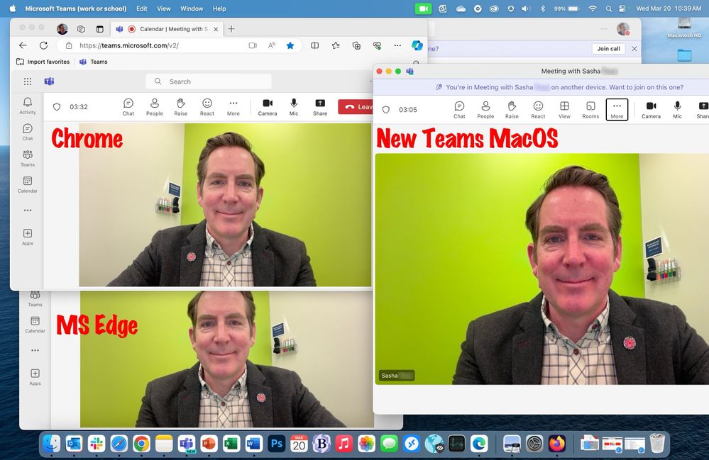Open the Help menu in menu bar
The image size is (709, 460).
click(x=219, y=9)
